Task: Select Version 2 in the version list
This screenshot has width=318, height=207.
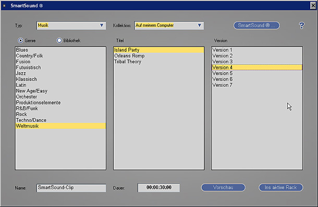Action: coord(257,56)
